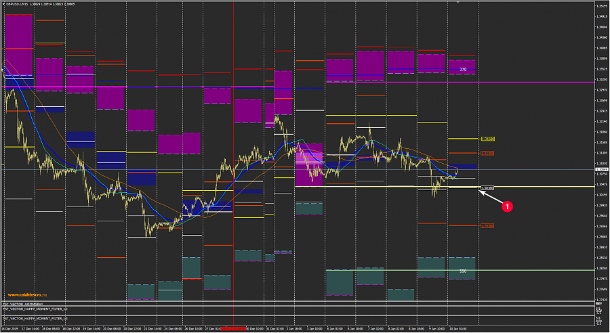Click the 6 Jan 18:00 time axis label
Screen dimensions: 610x333
(356, 329)
